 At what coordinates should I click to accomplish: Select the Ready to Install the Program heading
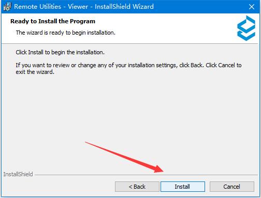coord(53,21)
